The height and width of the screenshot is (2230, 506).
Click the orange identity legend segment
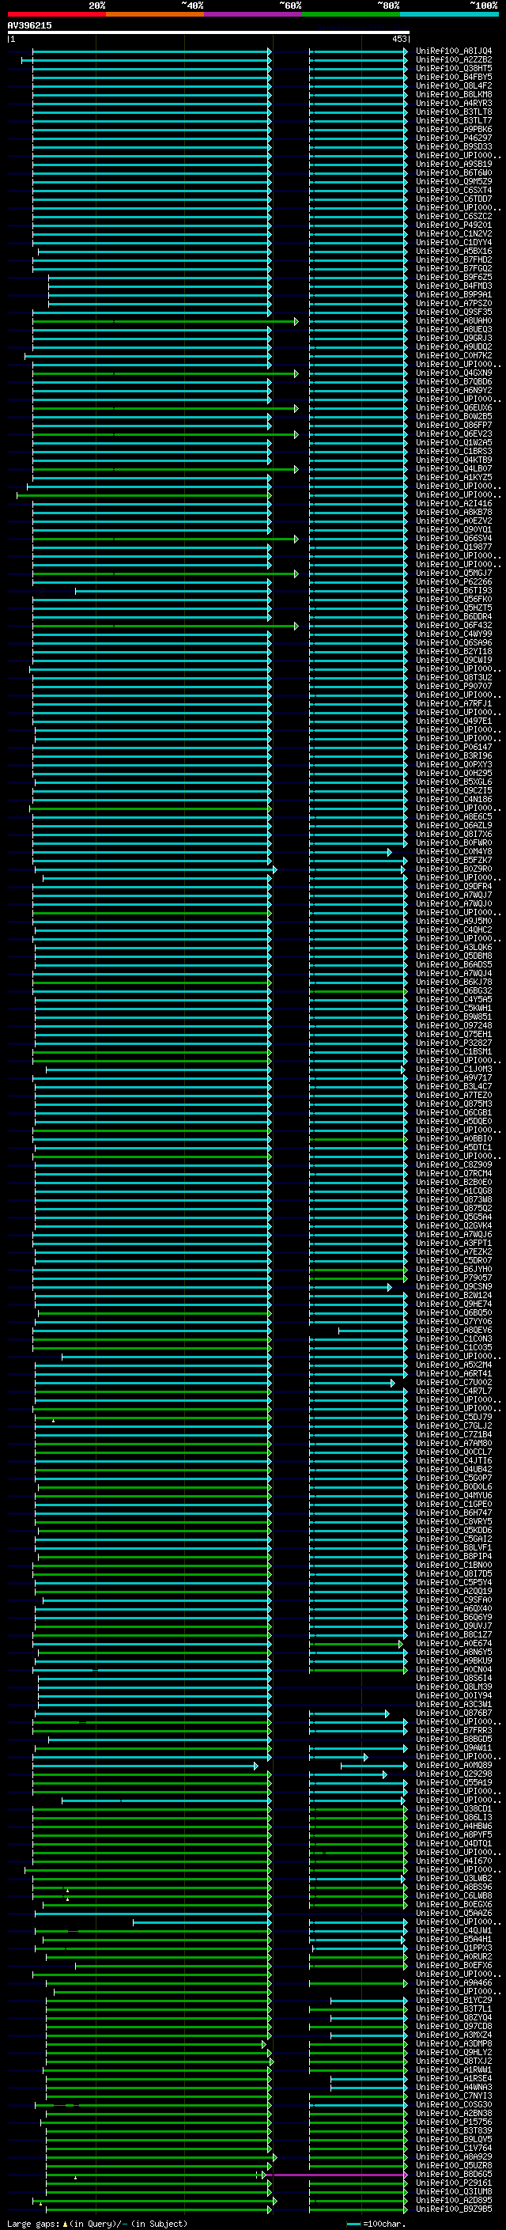coord(155,15)
